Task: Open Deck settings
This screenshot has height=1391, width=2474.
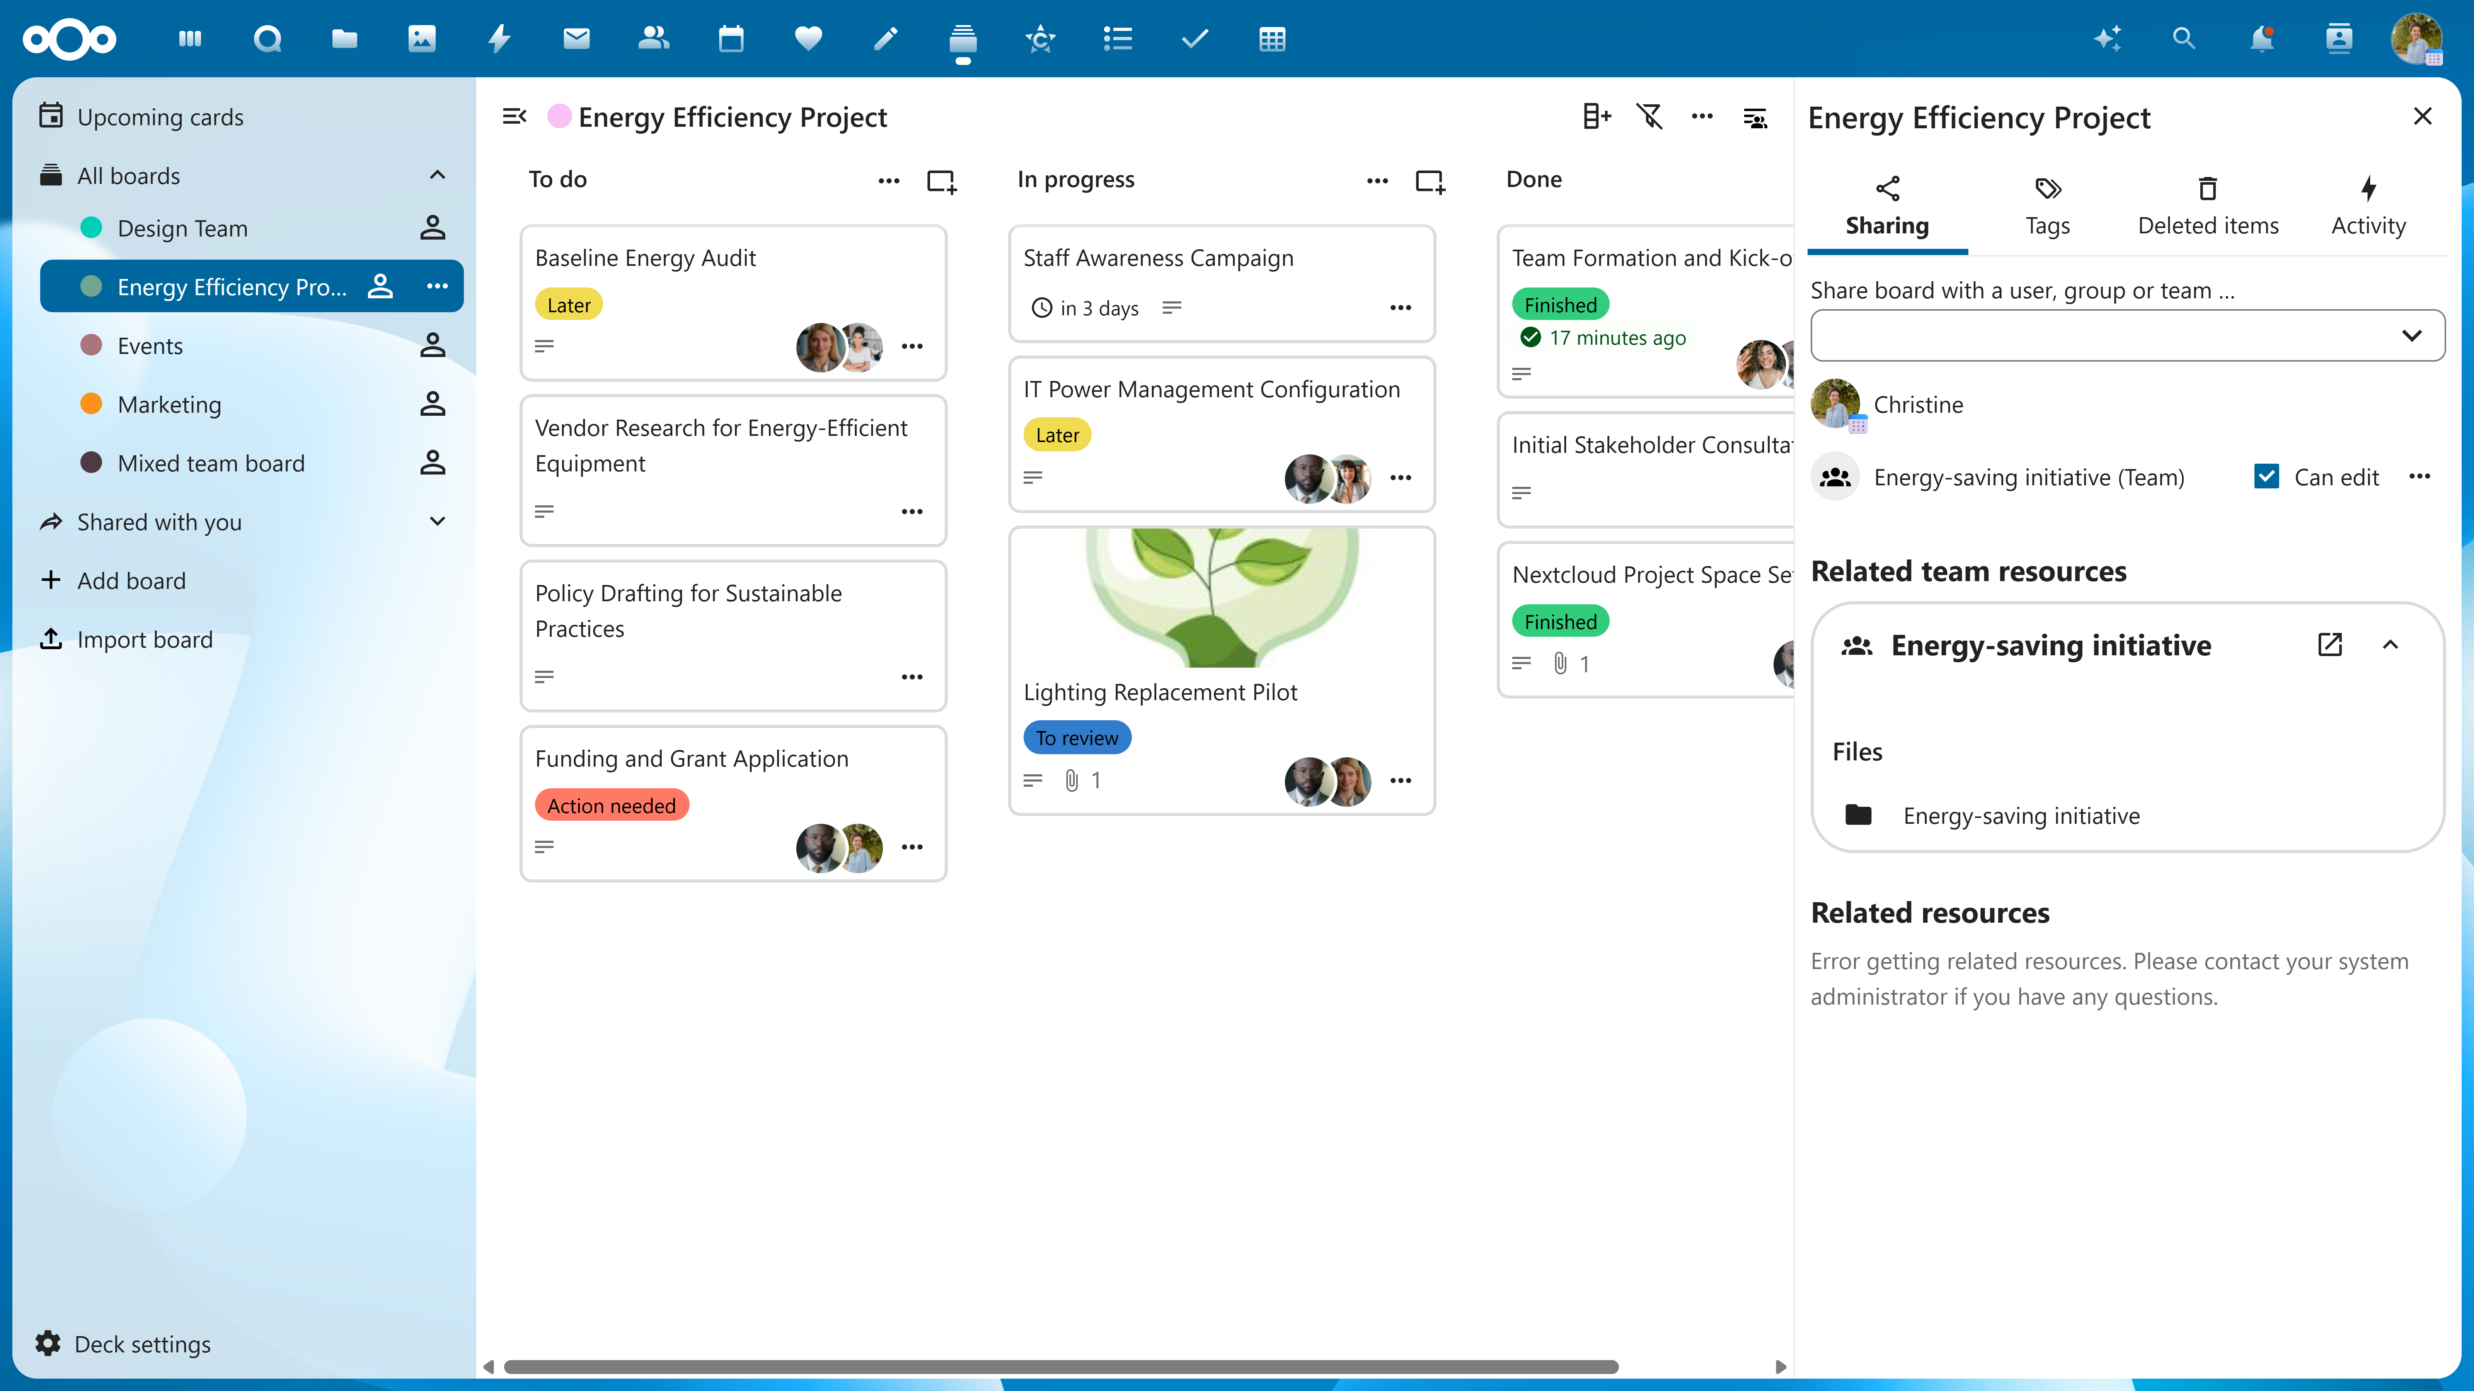Action: [x=142, y=1343]
